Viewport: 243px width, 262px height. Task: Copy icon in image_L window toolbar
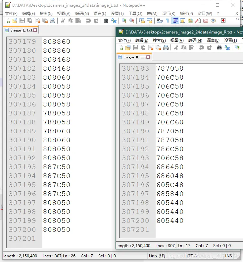point(71,21)
